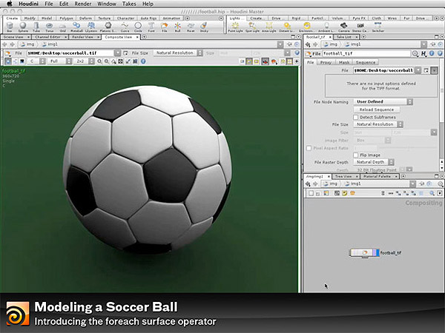The width and height of the screenshot is (445, 333).
Task: Select the Circle shelf tool
Action: click(x=138, y=27)
